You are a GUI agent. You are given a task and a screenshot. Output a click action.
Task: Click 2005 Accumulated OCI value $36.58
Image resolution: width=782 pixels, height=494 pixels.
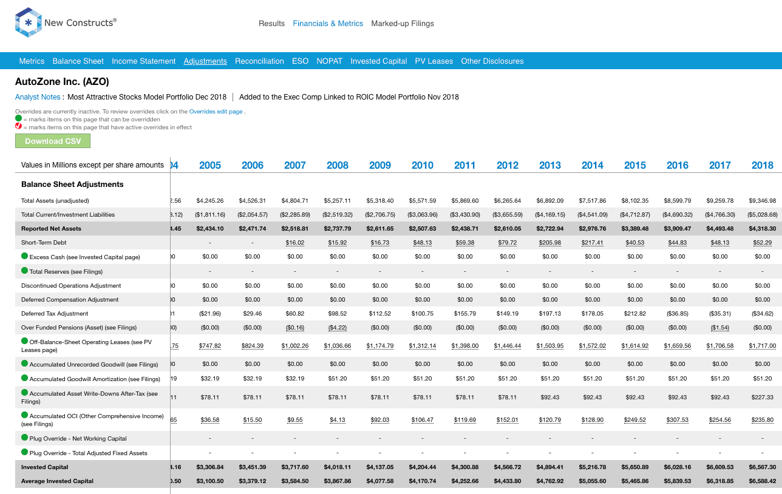pyautogui.click(x=210, y=420)
